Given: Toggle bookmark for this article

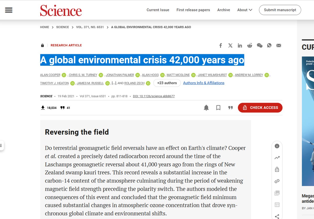Looking at the screenshot, I should tap(218, 108).
